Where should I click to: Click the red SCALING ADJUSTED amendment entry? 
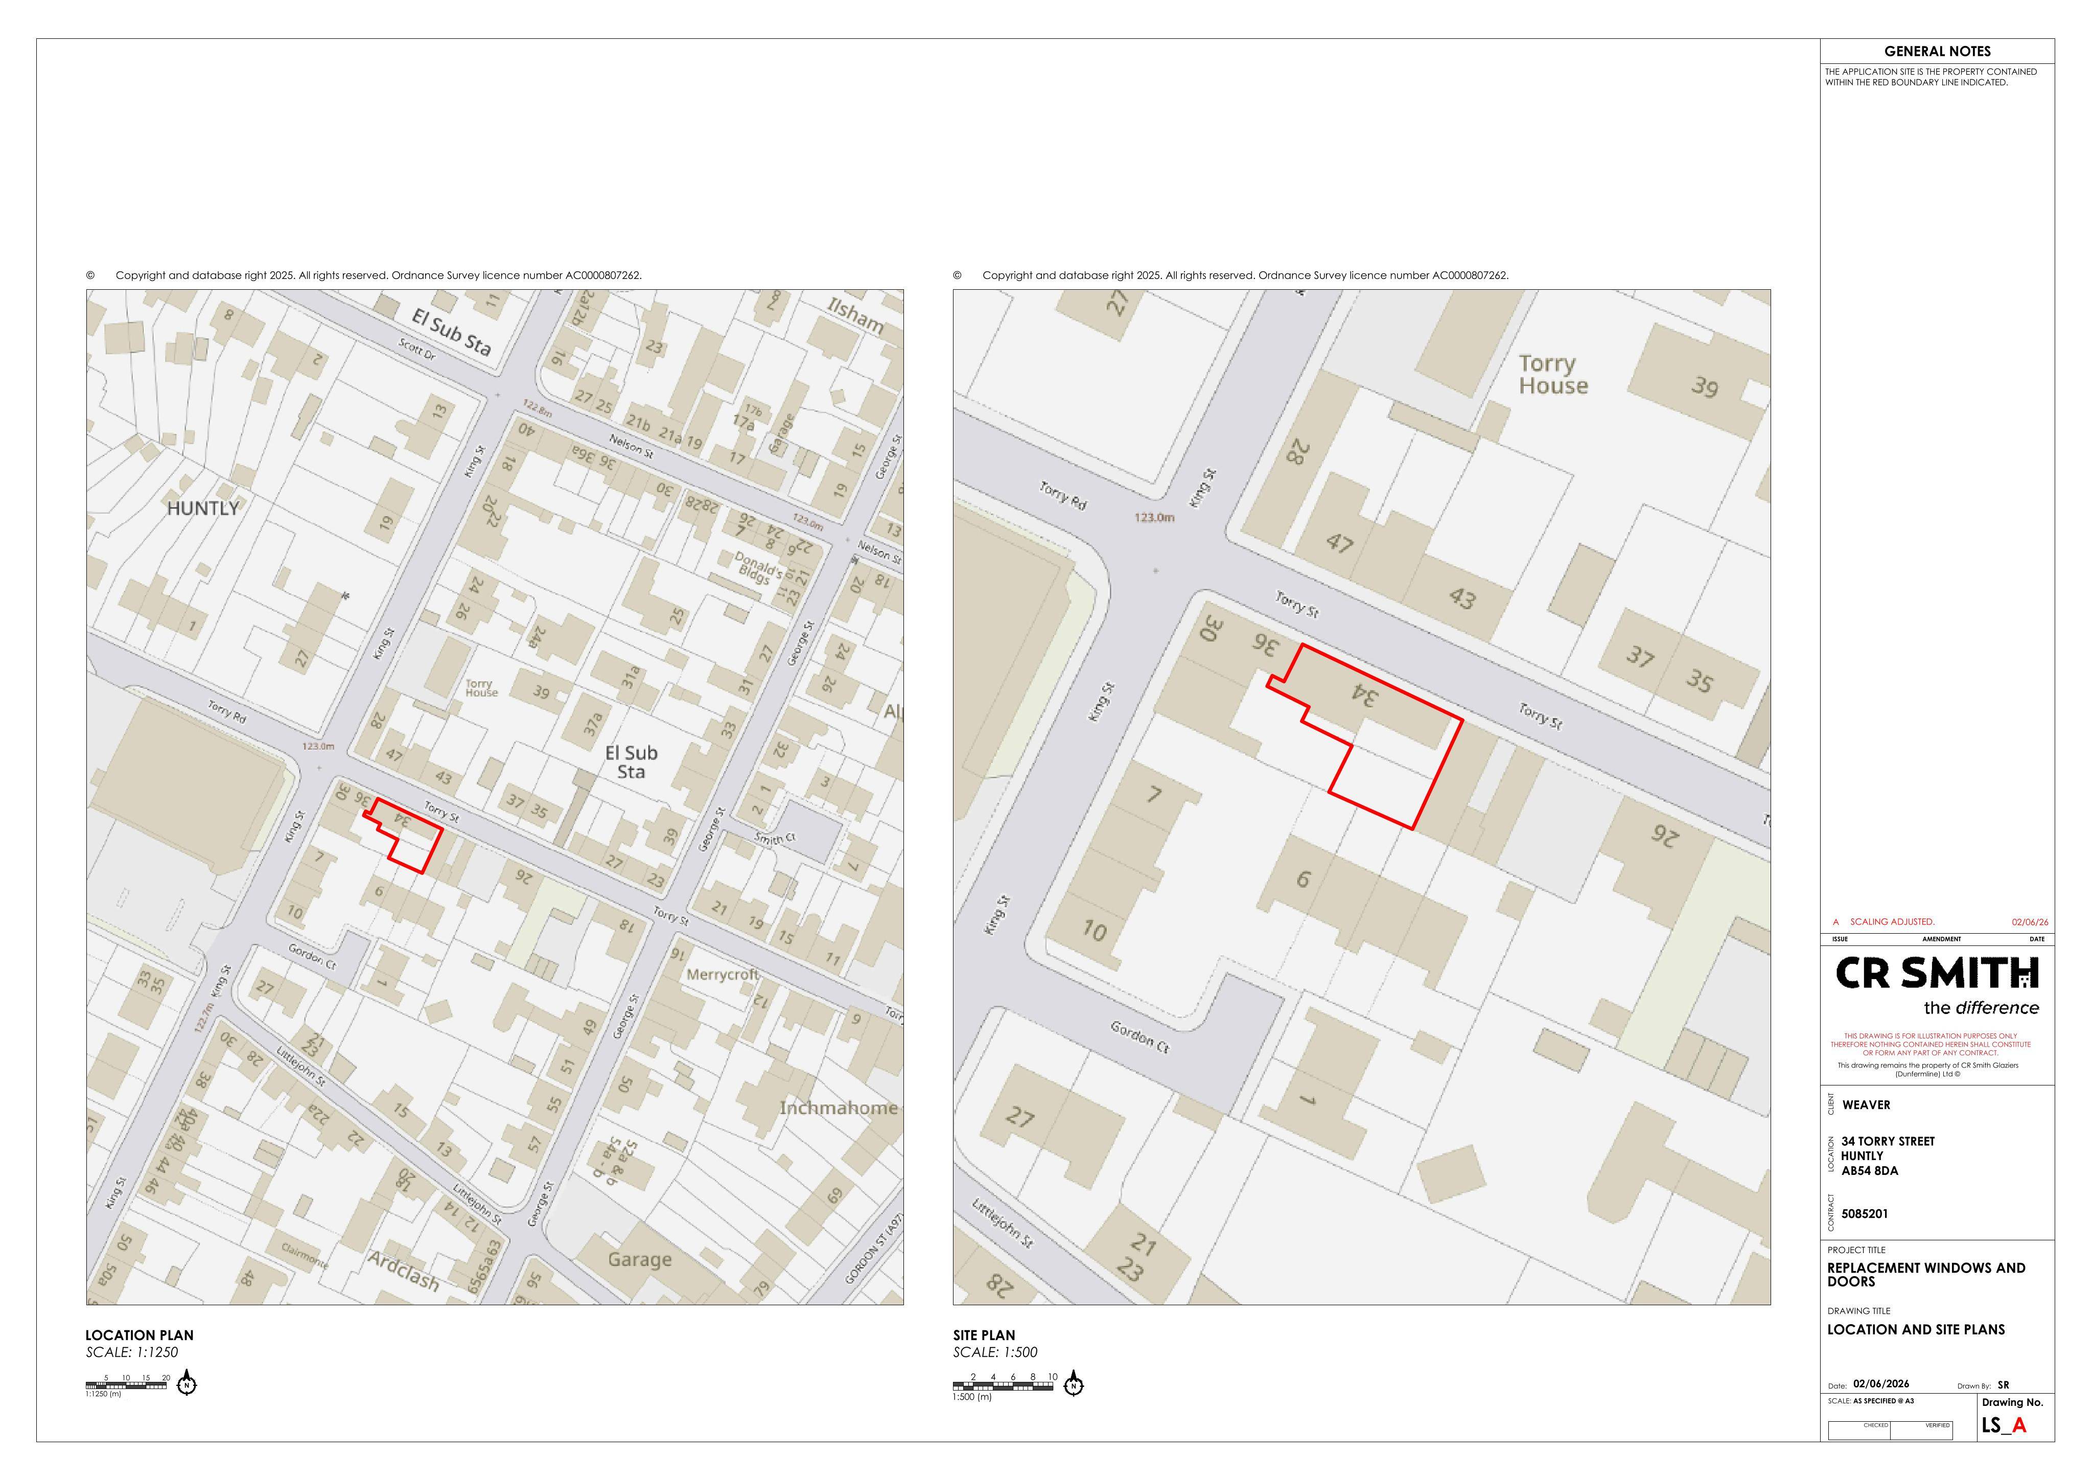[1893, 922]
